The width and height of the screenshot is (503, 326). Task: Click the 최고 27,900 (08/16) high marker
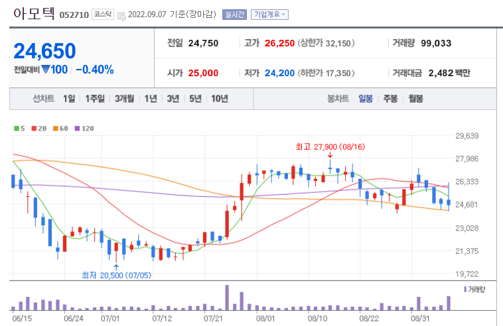pyautogui.click(x=330, y=147)
